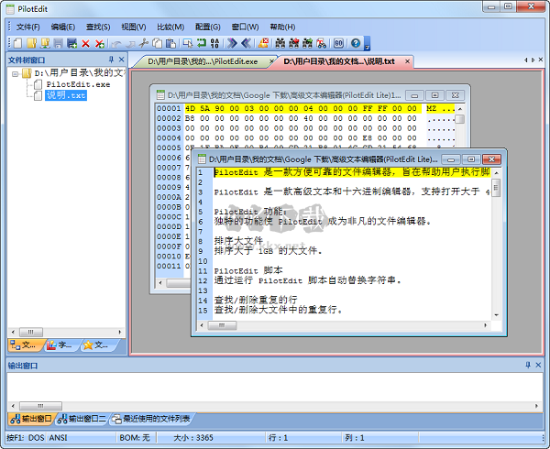Click the Open from FTP icon
550x449 pixels.
[45, 43]
